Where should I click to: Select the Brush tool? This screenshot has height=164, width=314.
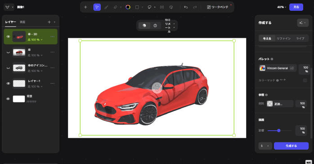106,7
